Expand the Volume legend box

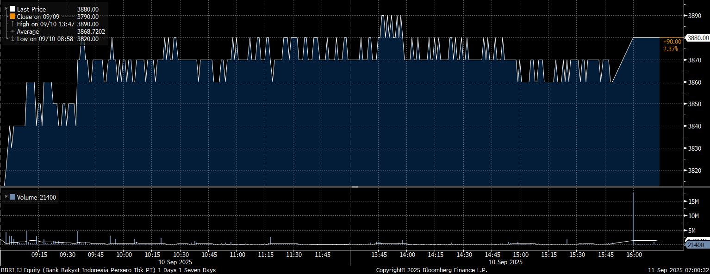(x=6, y=197)
